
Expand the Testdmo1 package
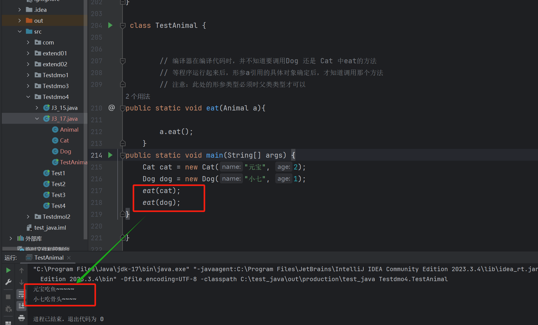(x=28, y=75)
